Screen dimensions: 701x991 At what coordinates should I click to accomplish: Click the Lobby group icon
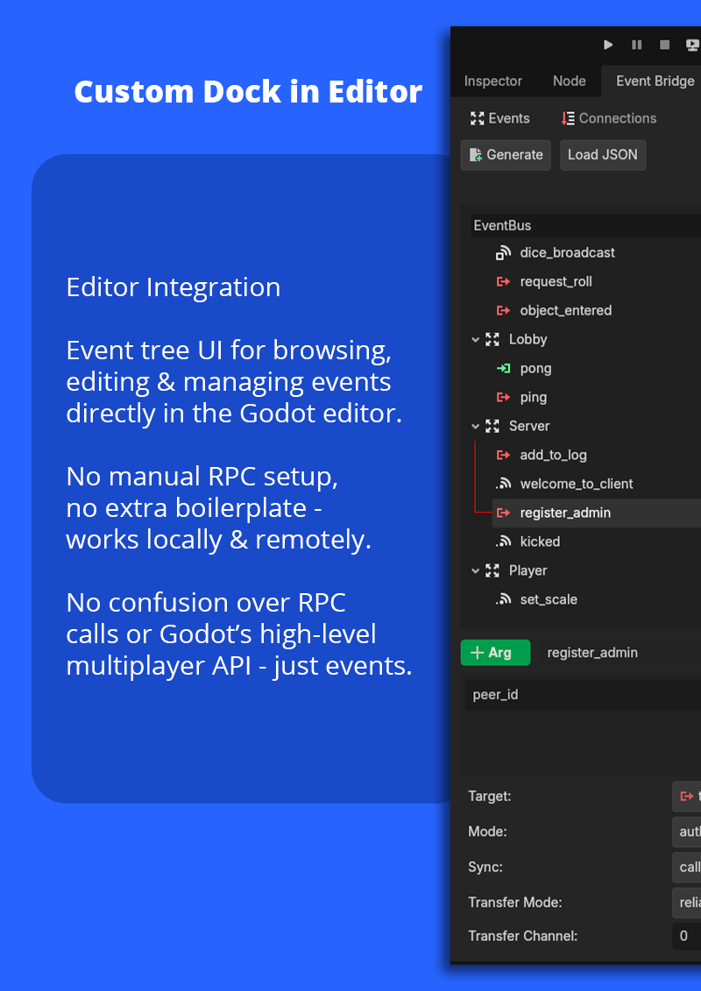(492, 339)
